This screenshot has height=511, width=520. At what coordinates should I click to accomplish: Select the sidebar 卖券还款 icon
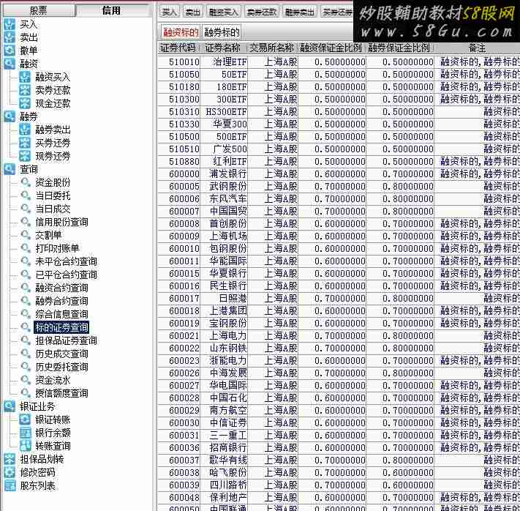[25, 90]
